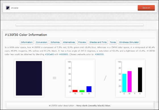
Task: Click the blue B bar in RGB chart
Action: point(89,89)
